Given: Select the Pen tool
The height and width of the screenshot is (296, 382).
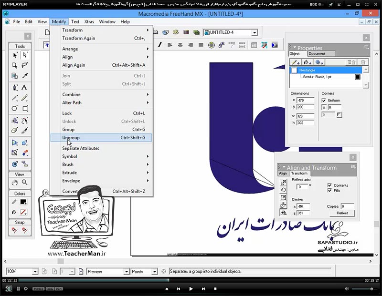Looking at the screenshot, I should click(x=15, y=88).
